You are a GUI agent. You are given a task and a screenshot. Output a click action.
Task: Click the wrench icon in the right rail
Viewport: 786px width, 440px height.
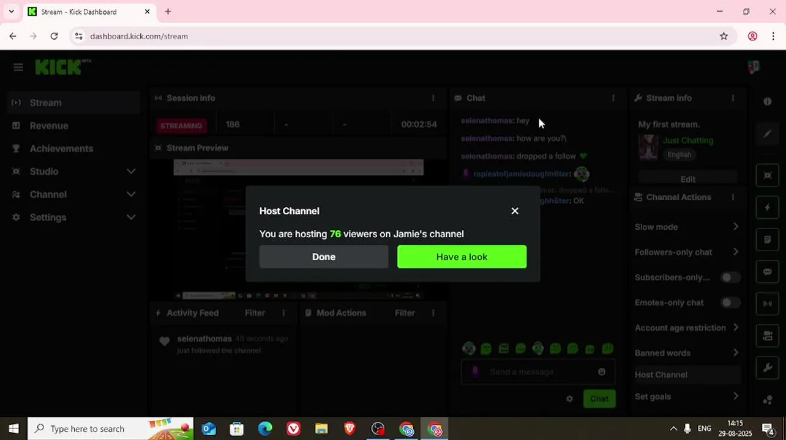[767, 368]
